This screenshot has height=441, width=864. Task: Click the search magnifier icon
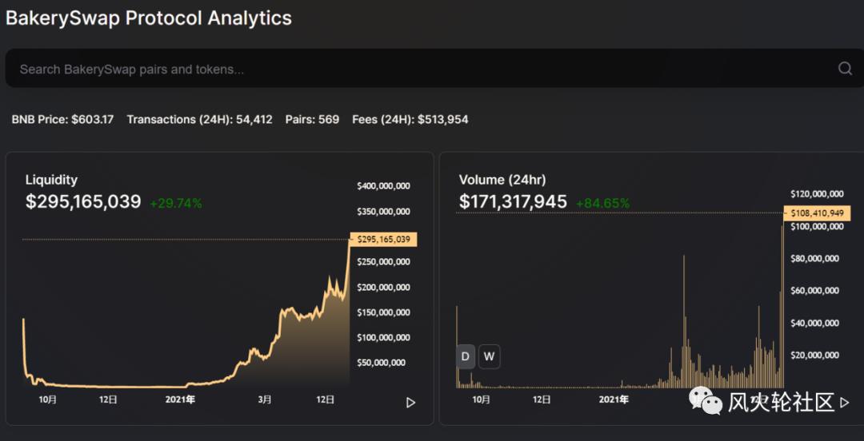click(x=845, y=69)
